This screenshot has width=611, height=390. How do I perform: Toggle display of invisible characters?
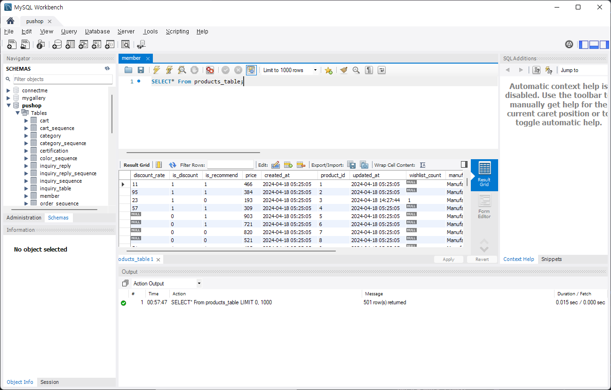click(369, 70)
